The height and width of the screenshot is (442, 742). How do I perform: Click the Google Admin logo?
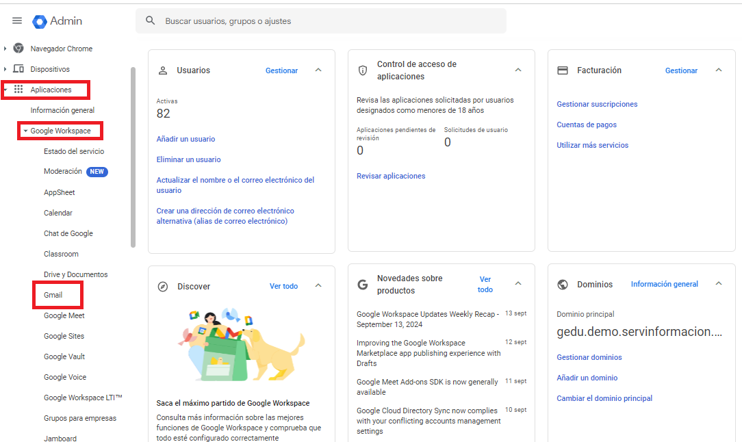(x=57, y=21)
